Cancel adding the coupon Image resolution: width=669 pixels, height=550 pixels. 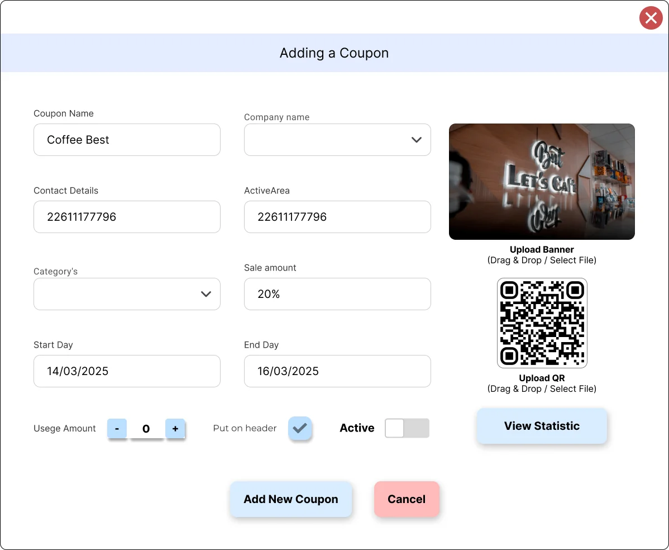click(x=407, y=499)
